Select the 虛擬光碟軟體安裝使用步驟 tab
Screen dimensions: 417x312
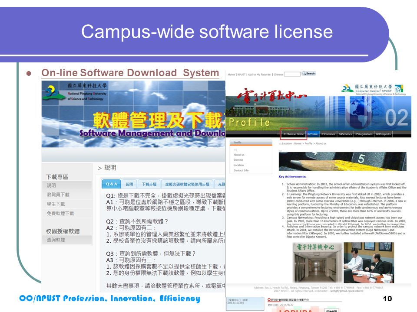click(x=187, y=184)
